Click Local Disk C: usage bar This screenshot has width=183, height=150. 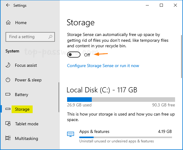click(121, 99)
